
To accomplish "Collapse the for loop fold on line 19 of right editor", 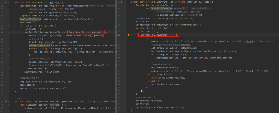I will pyautogui.click(x=126, y=28).
